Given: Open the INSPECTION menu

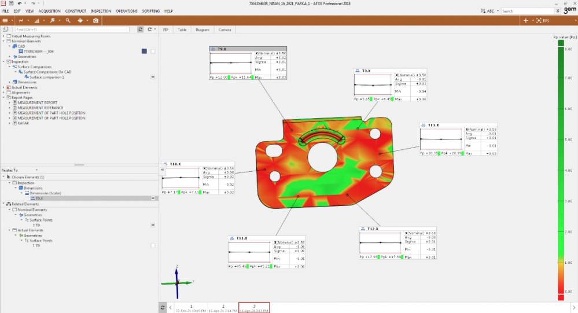Looking at the screenshot, I should click(101, 11).
